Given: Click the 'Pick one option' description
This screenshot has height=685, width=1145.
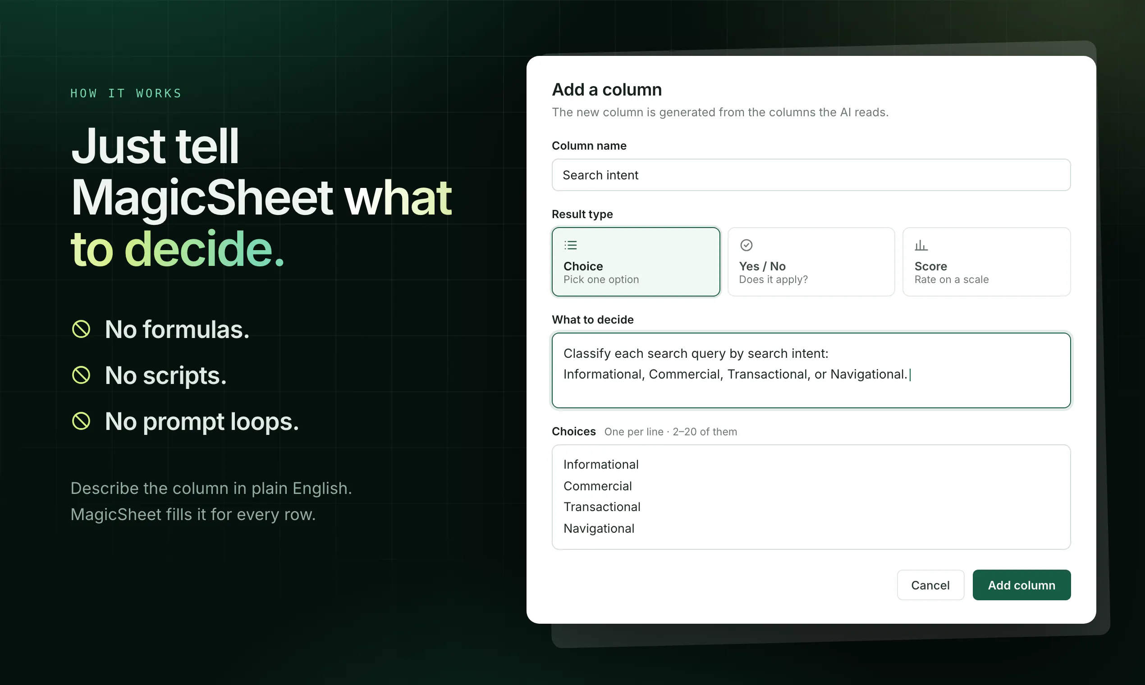Looking at the screenshot, I should pos(602,280).
